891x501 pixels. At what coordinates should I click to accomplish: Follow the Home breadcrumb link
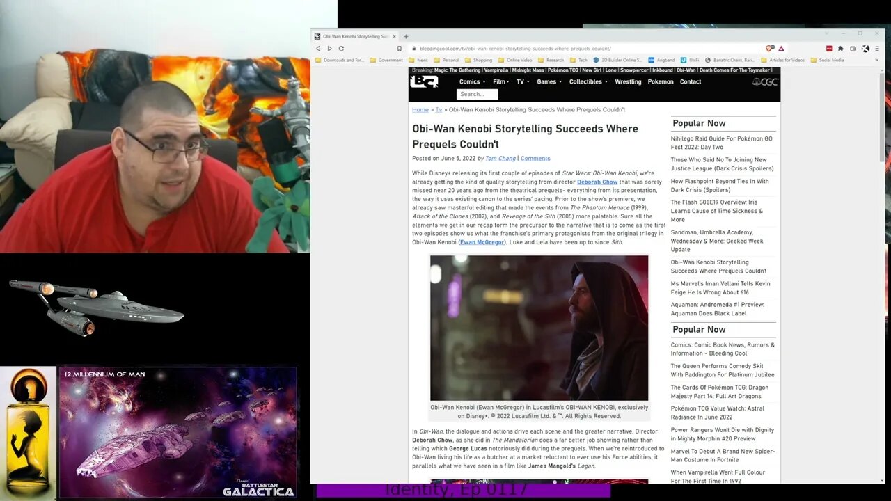420,109
